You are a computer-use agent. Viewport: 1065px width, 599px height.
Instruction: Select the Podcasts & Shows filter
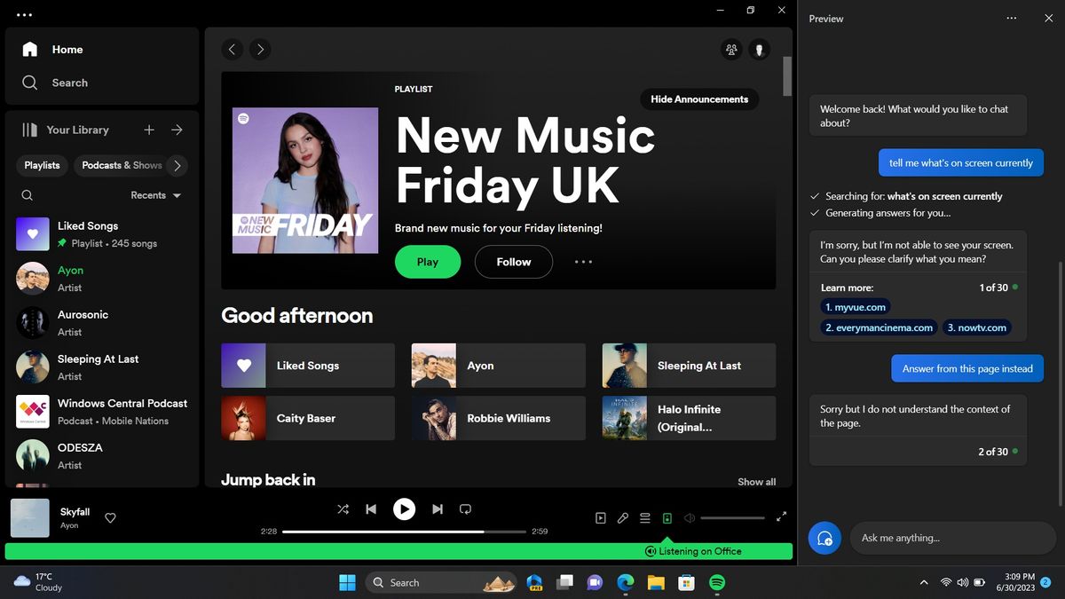(122, 165)
